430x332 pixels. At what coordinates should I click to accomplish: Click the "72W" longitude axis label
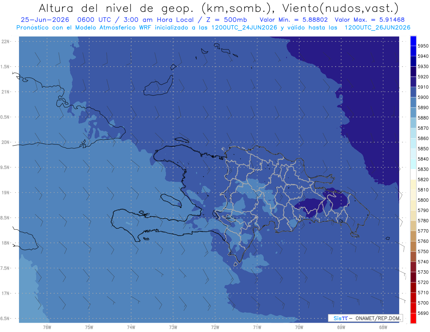pos(215,327)
